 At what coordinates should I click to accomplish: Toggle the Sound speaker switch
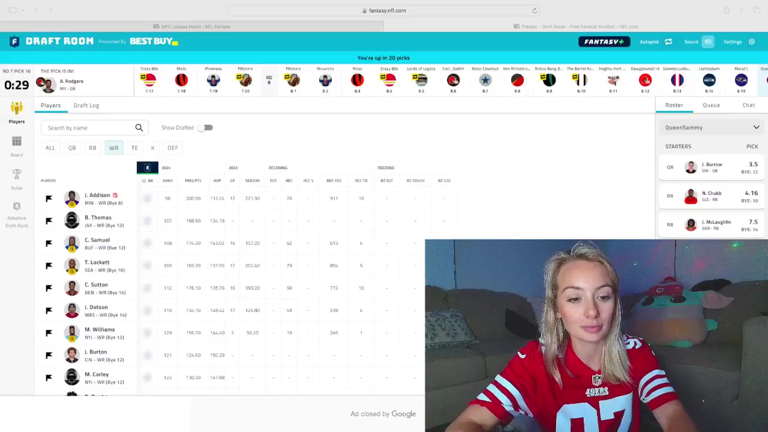708,42
